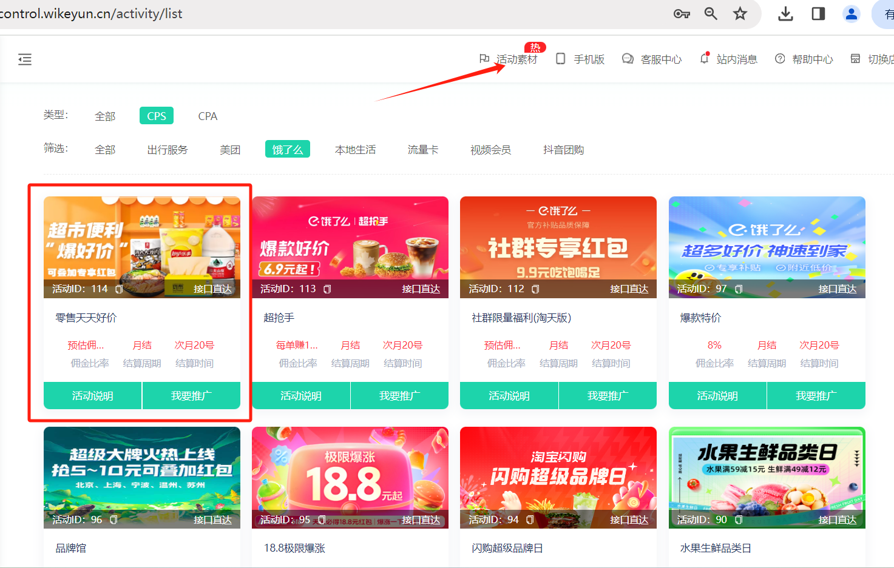Collapse the sidebar menu icon
The height and width of the screenshot is (568, 894).
point(25,59)
